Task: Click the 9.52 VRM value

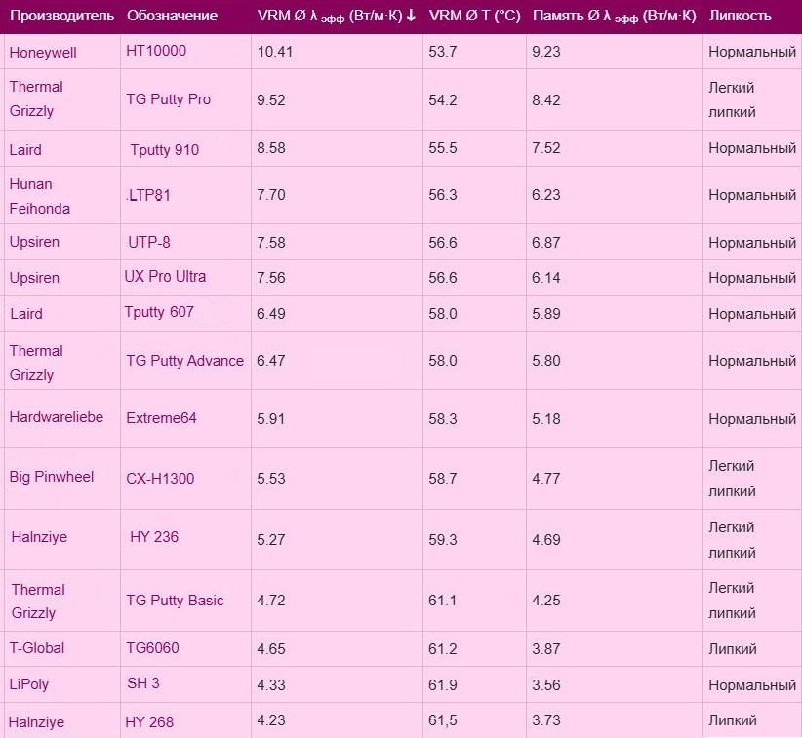Action: [271, 100]
